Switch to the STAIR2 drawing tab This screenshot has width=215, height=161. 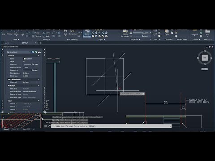(x=25, y=43)
